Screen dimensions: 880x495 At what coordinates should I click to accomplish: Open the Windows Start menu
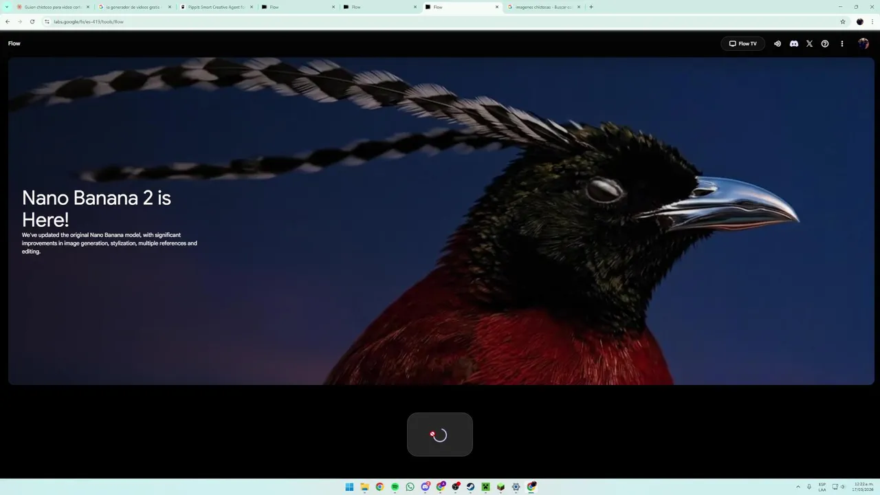pyautogui.click(x=349, y=487)
